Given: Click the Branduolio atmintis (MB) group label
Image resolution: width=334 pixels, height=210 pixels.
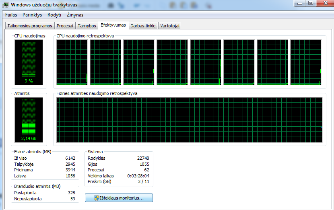Looking at the screenshot, I should 37,186.
